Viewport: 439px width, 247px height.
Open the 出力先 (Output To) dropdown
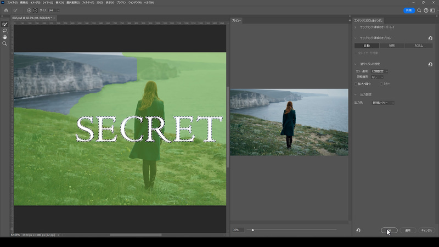(x=383, y=103)
